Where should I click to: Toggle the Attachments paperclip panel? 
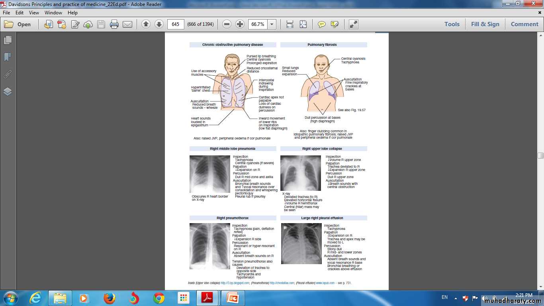[x=8, y=75]
